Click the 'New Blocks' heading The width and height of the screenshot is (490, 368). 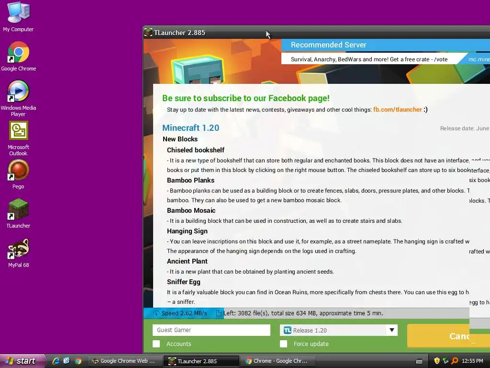click(180, 139)
